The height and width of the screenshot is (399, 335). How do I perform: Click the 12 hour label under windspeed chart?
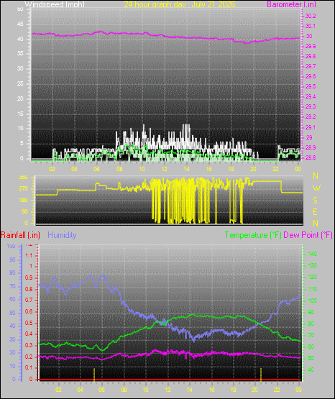[164, 169]
